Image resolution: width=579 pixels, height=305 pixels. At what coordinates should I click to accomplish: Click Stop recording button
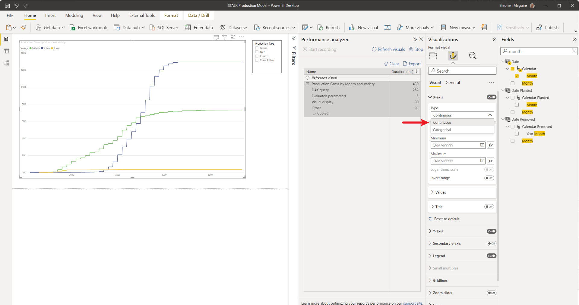pyautogui.click(x=416, y=49)
